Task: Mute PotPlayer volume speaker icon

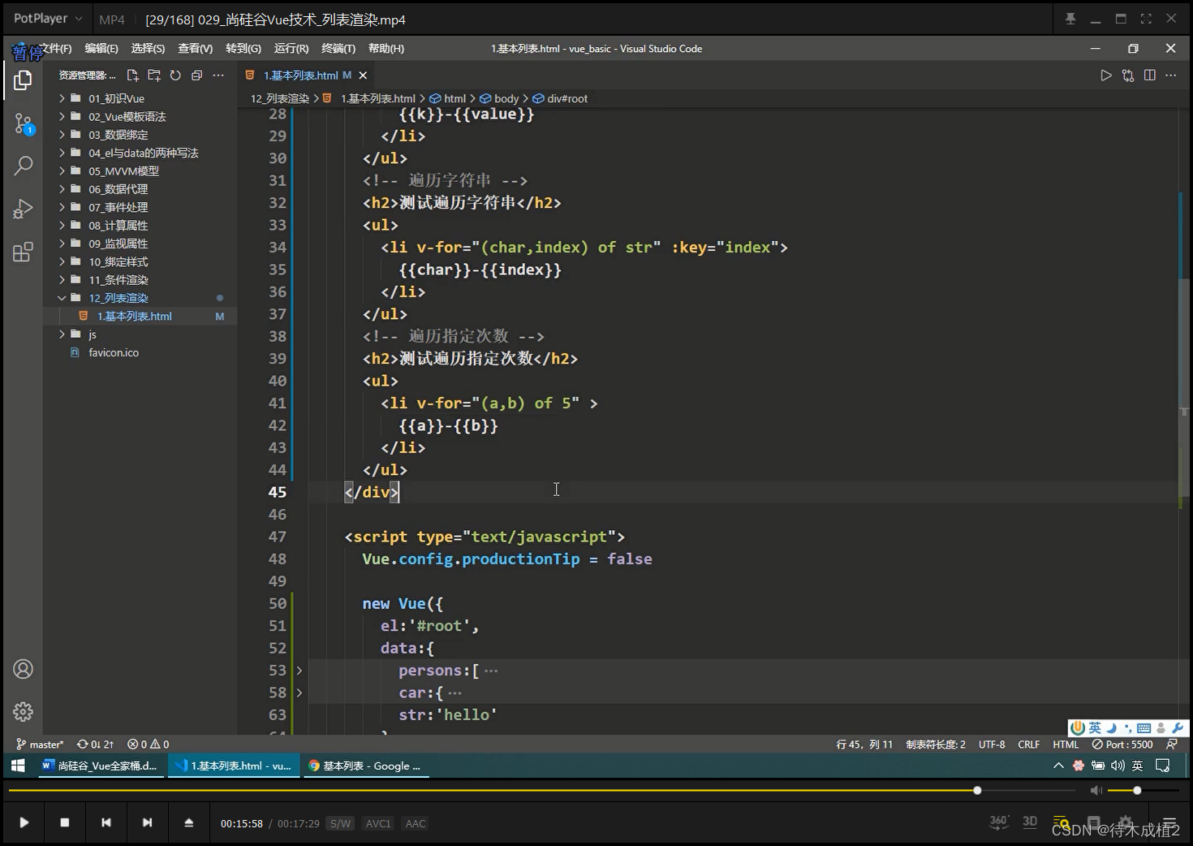Action: (1096, 790)
